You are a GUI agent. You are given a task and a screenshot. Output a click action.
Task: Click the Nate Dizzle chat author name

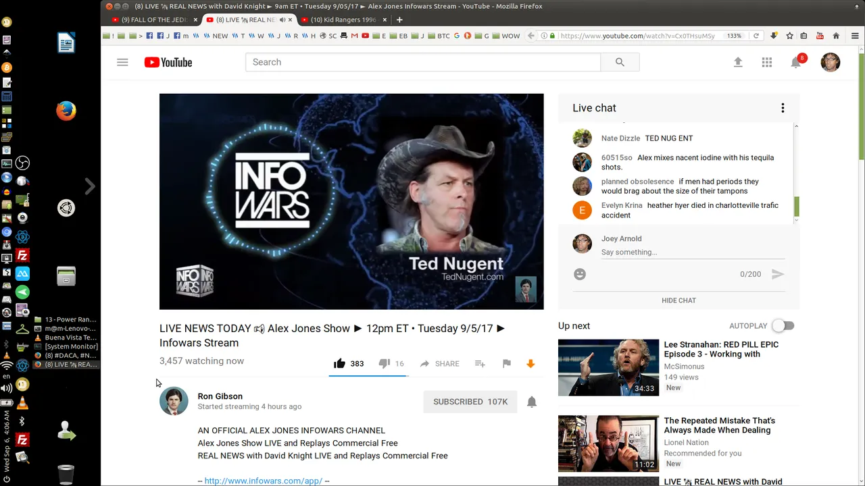(x=620, y=138)
